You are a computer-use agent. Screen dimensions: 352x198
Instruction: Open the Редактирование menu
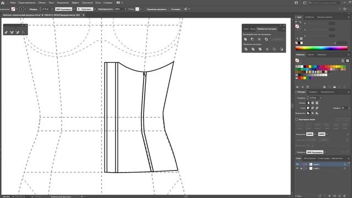[27, 3]
